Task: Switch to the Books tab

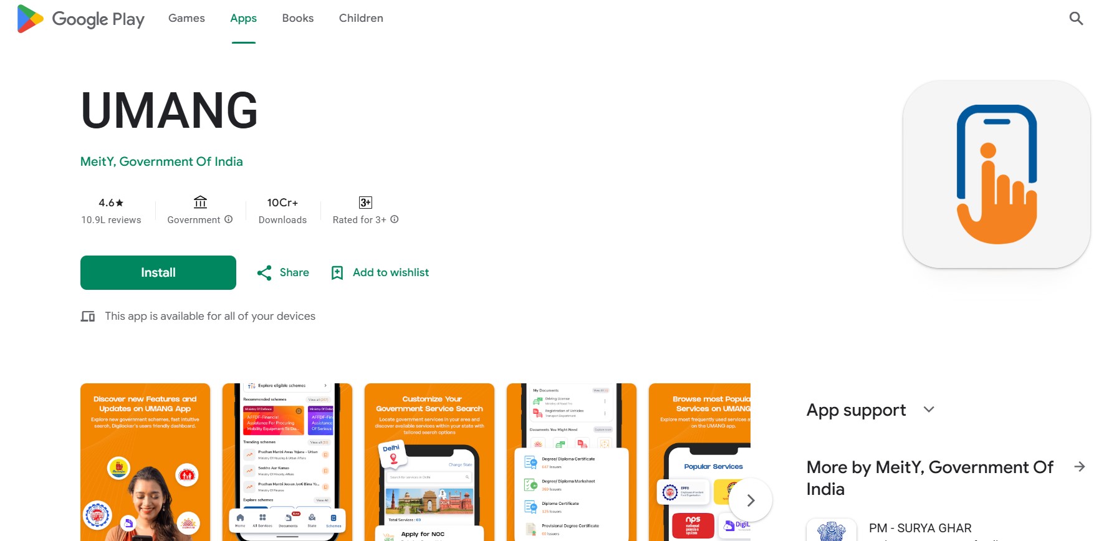Action: (x=298, y=18)
